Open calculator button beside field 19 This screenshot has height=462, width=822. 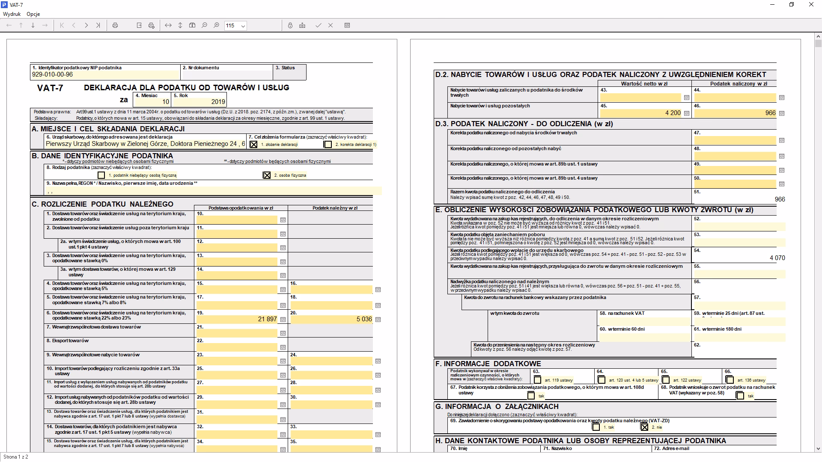tap(283, 320)
